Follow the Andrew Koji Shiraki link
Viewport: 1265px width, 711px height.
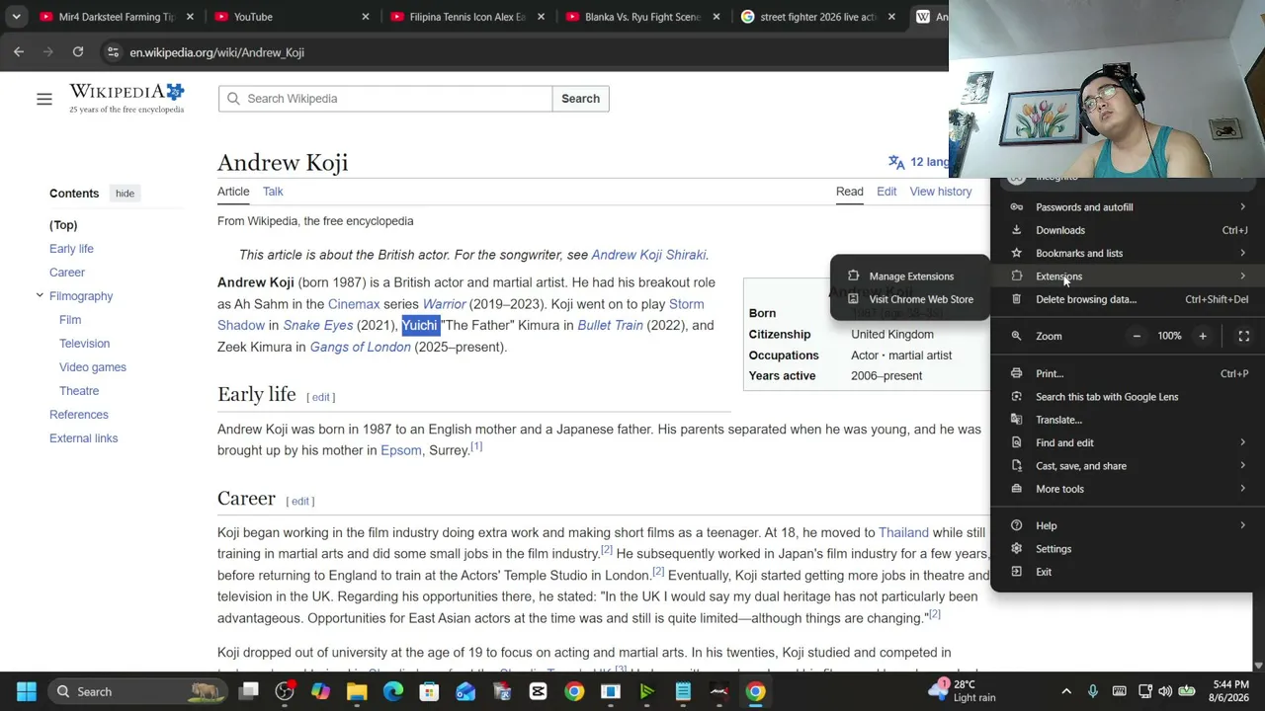click(648, 255)
